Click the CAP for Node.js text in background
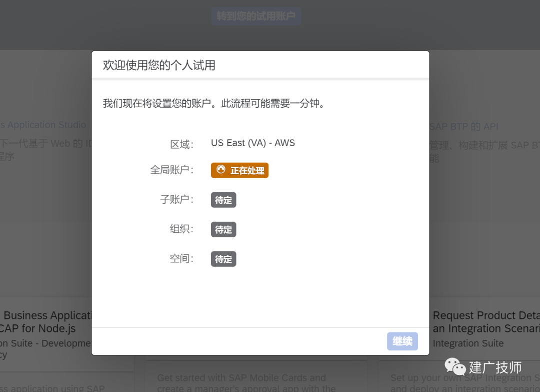This screenshot has width=540, height=392. click(38, 328)
